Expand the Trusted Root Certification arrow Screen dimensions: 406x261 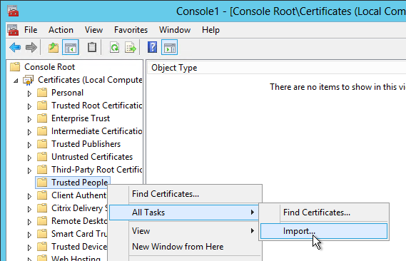click(x=29, y=106)
